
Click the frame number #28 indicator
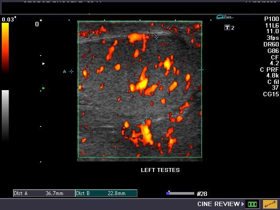[202, 193]
